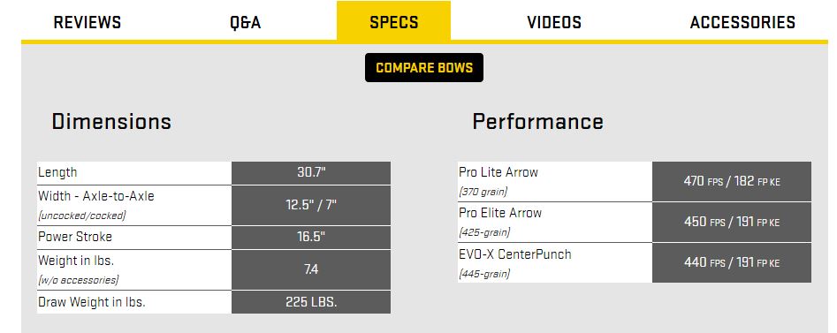Click the Performance heading
The height and width of the screenshot is (333, 837).
[x=537, y=122]
